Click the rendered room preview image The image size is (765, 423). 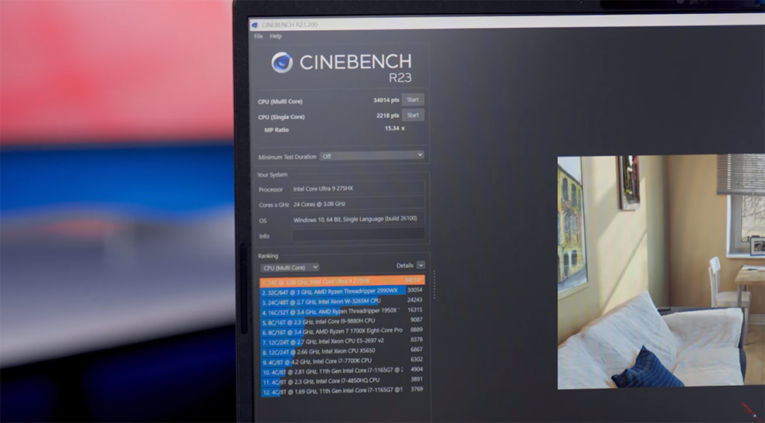pos(661,272)
